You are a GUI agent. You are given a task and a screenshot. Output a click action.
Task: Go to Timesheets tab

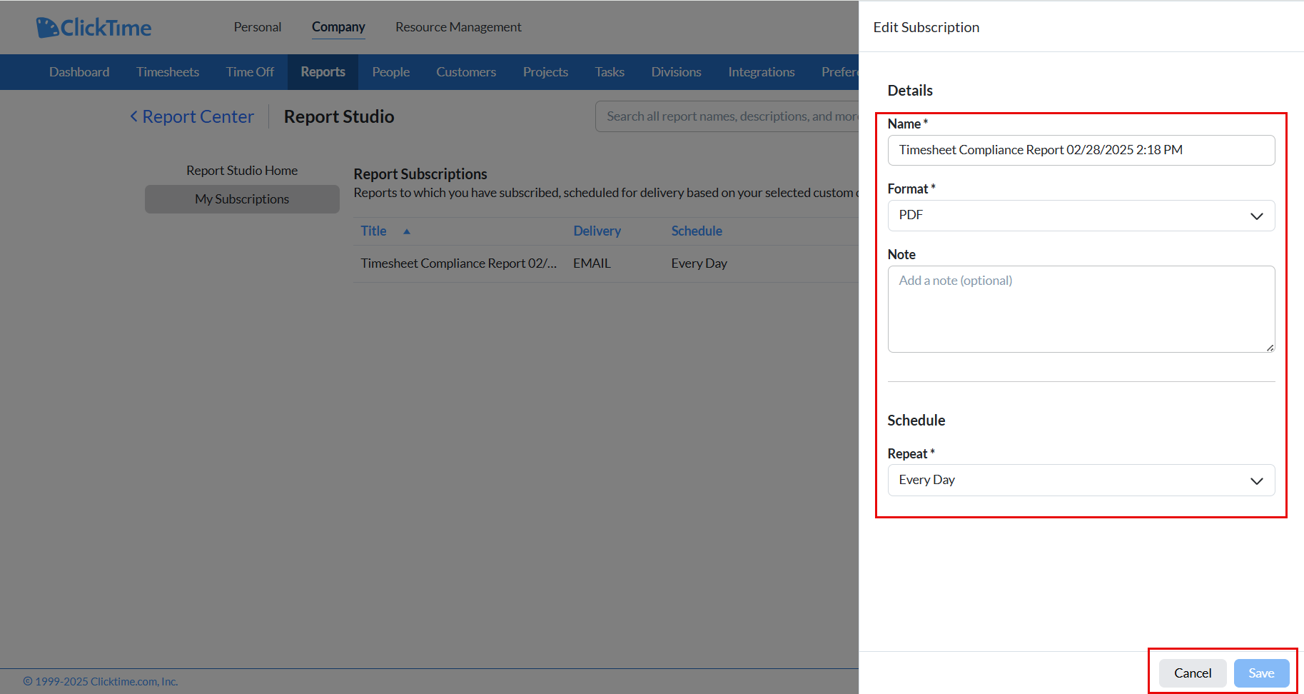[168, 72]
